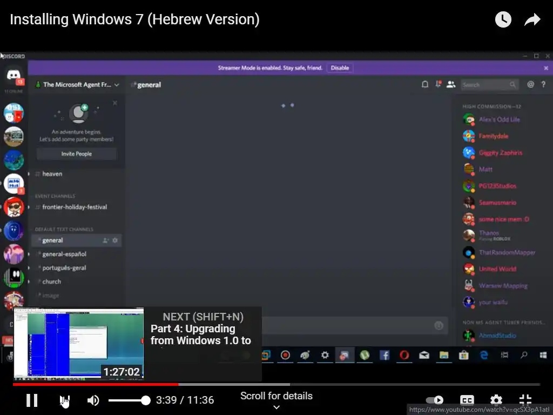The width and height of the screenshot is (553, 415).
Task: Click member Warsaw Mapping
Action: pyautogui.click(x=503, y=285)
